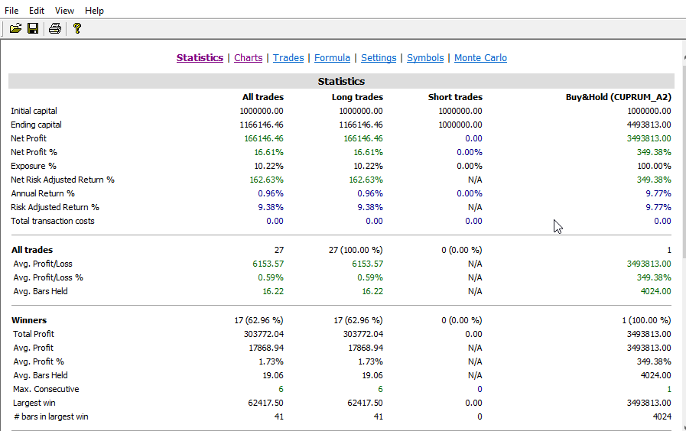This screenshot has width=686, height=431.
Task: Click the Risk Adjusted Return % label
Action: point(55,207)
